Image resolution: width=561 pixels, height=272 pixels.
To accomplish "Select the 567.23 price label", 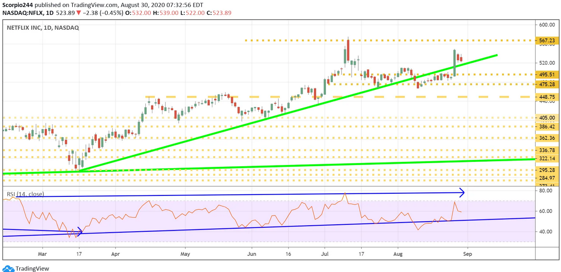I will point(547,40).
